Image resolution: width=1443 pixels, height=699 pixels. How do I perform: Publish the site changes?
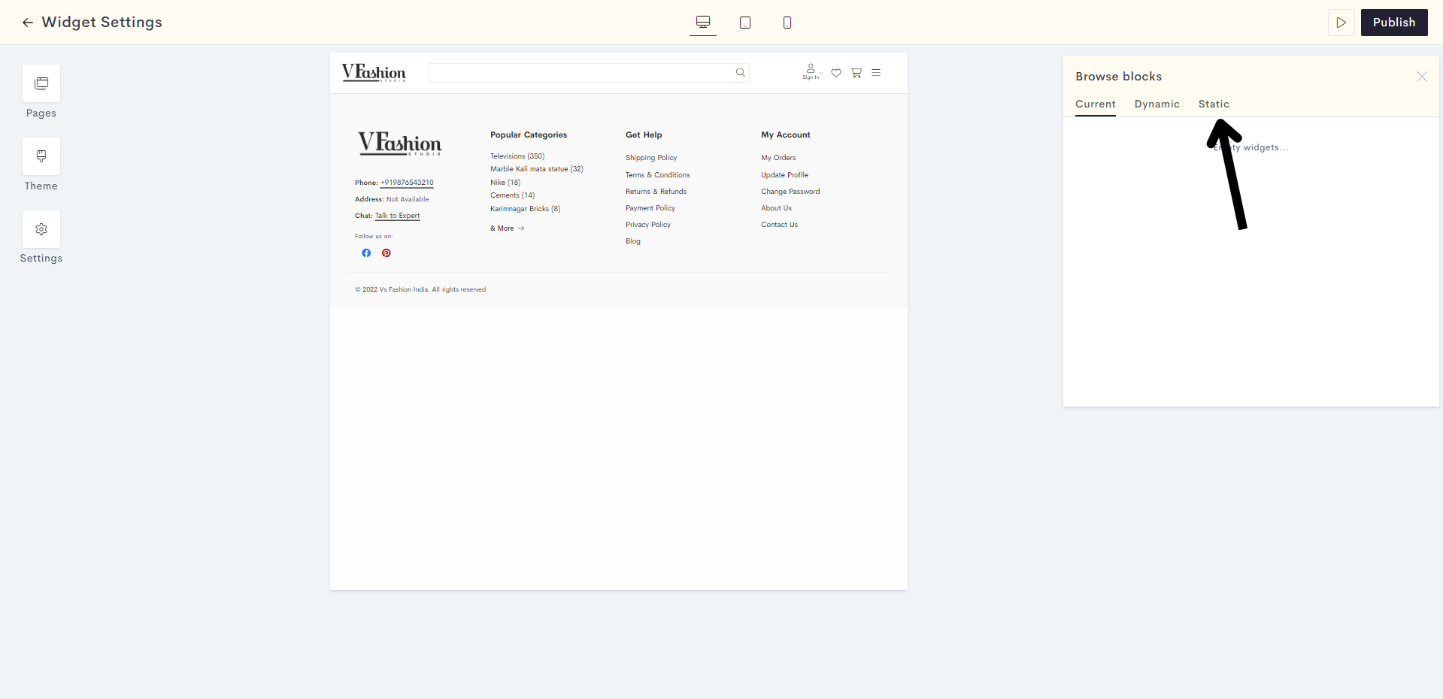pyautogui.click(x=1394, y=23)
